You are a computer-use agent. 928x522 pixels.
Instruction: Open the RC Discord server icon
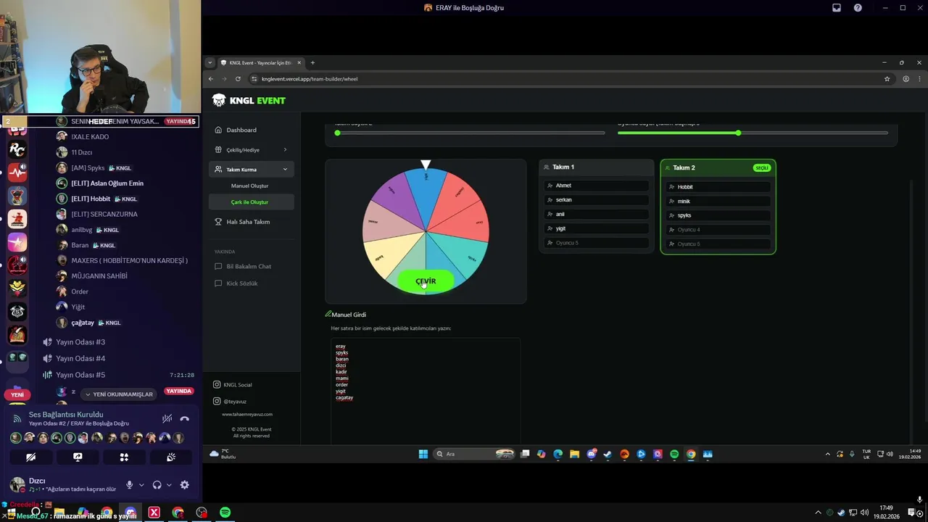click(x=17, y=149)
